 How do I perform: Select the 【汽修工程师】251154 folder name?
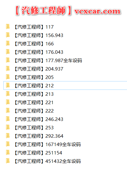pos(38,153)
